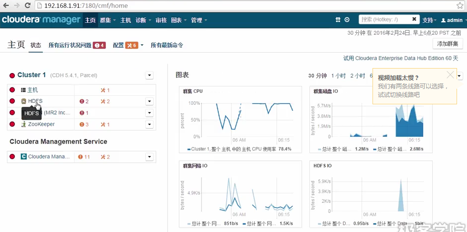Open the 管理 administration menu
This screenshot has width=467, height=232.
pyautogui.click(x=198, y=20)
